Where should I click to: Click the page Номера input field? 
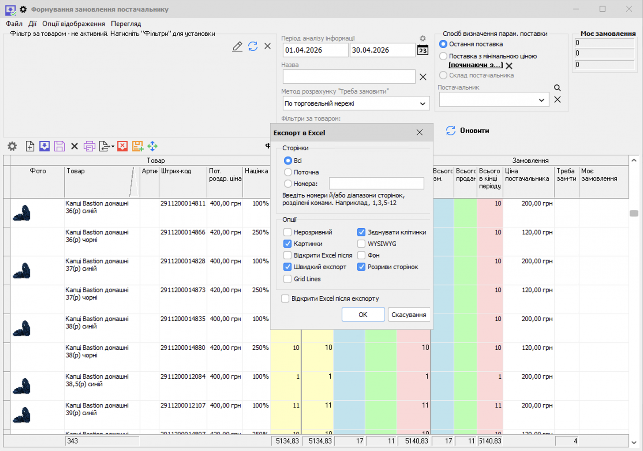click(x=376, y=184)
